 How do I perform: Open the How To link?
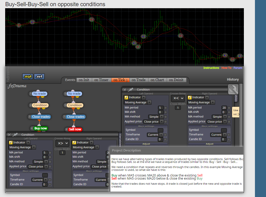coord(226,68)
